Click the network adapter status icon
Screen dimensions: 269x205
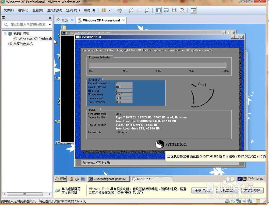point(238,201)
